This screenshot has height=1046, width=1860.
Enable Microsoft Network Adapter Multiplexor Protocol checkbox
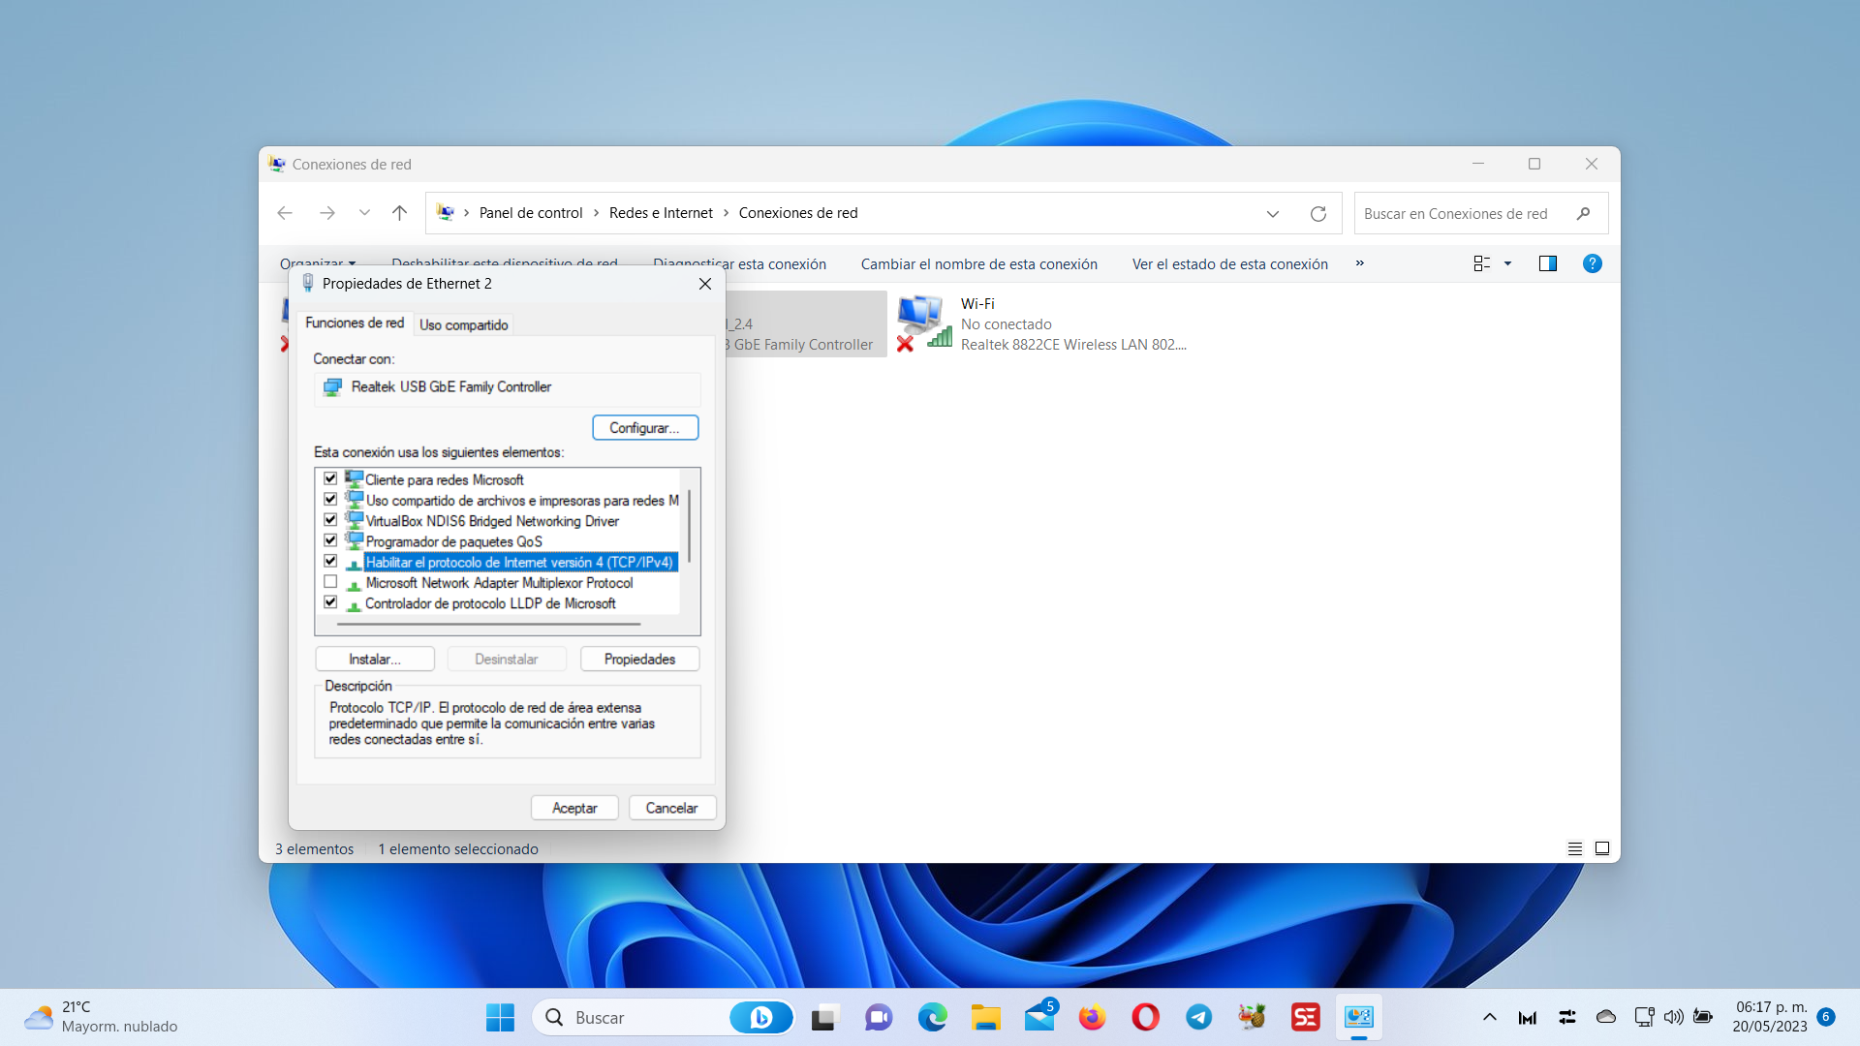[x=330, y=582]
